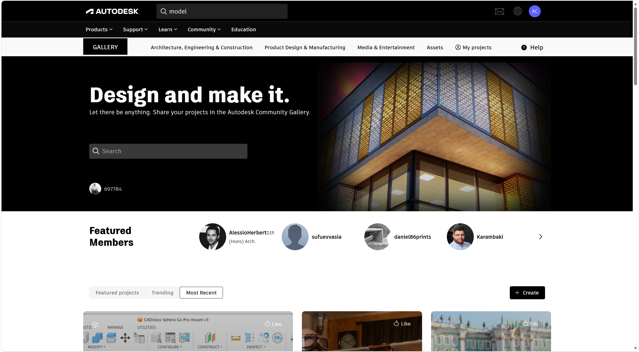Expand the Support menu
The height and width of the screenshot is (352, 639).
pyautogui.click(x=135, y=29)
